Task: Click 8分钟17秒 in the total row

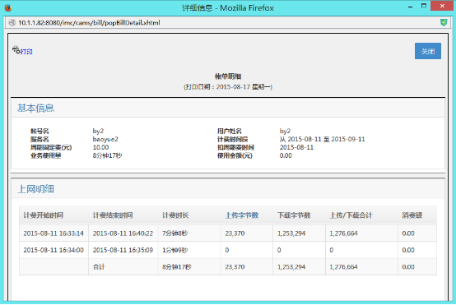Action: pyautogui.click(x=177, y=267)
